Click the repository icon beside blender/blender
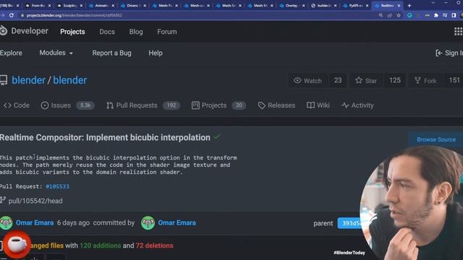This screenshot has width=463, height=260. (x=4, y=80)
